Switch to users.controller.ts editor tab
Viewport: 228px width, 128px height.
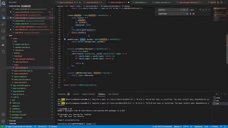(x=68, y=2)
